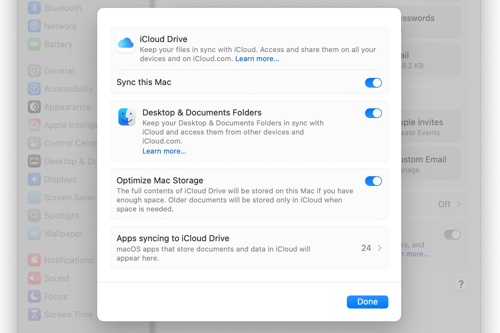Open the Apps syncing to iCloud Drive chevron
Screen dimensions: 500x333
click(x=380, y=248)
